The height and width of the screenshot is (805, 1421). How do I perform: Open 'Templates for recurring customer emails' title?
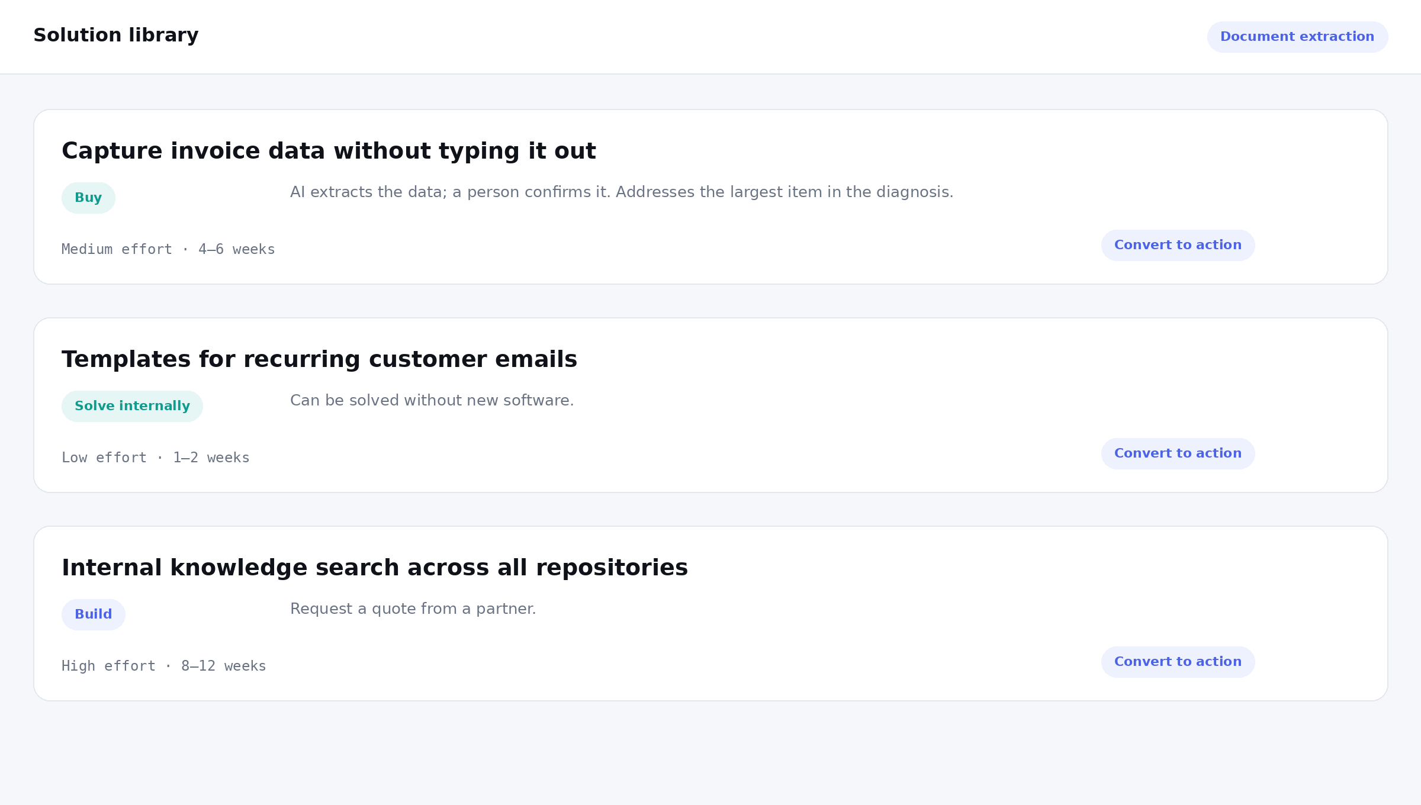(x=319, y=359)
